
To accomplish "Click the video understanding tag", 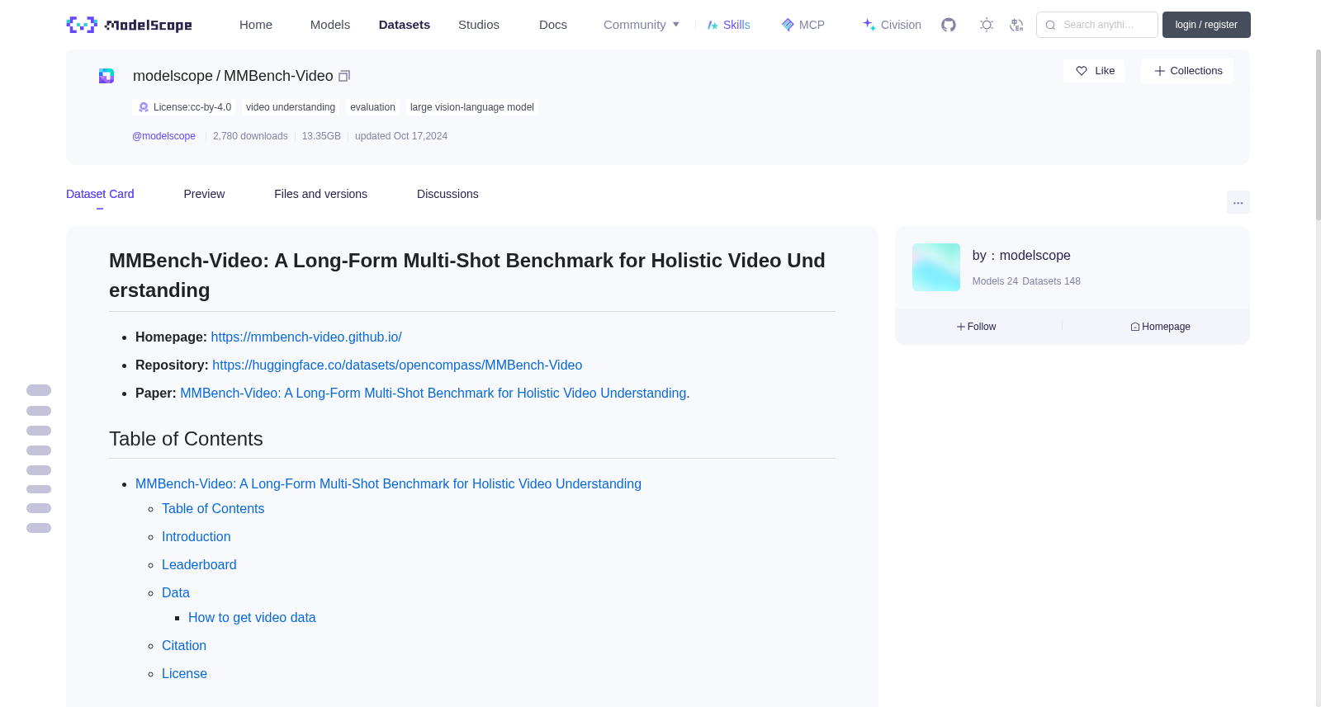I will pyautogui.click(x=291, y=107).
